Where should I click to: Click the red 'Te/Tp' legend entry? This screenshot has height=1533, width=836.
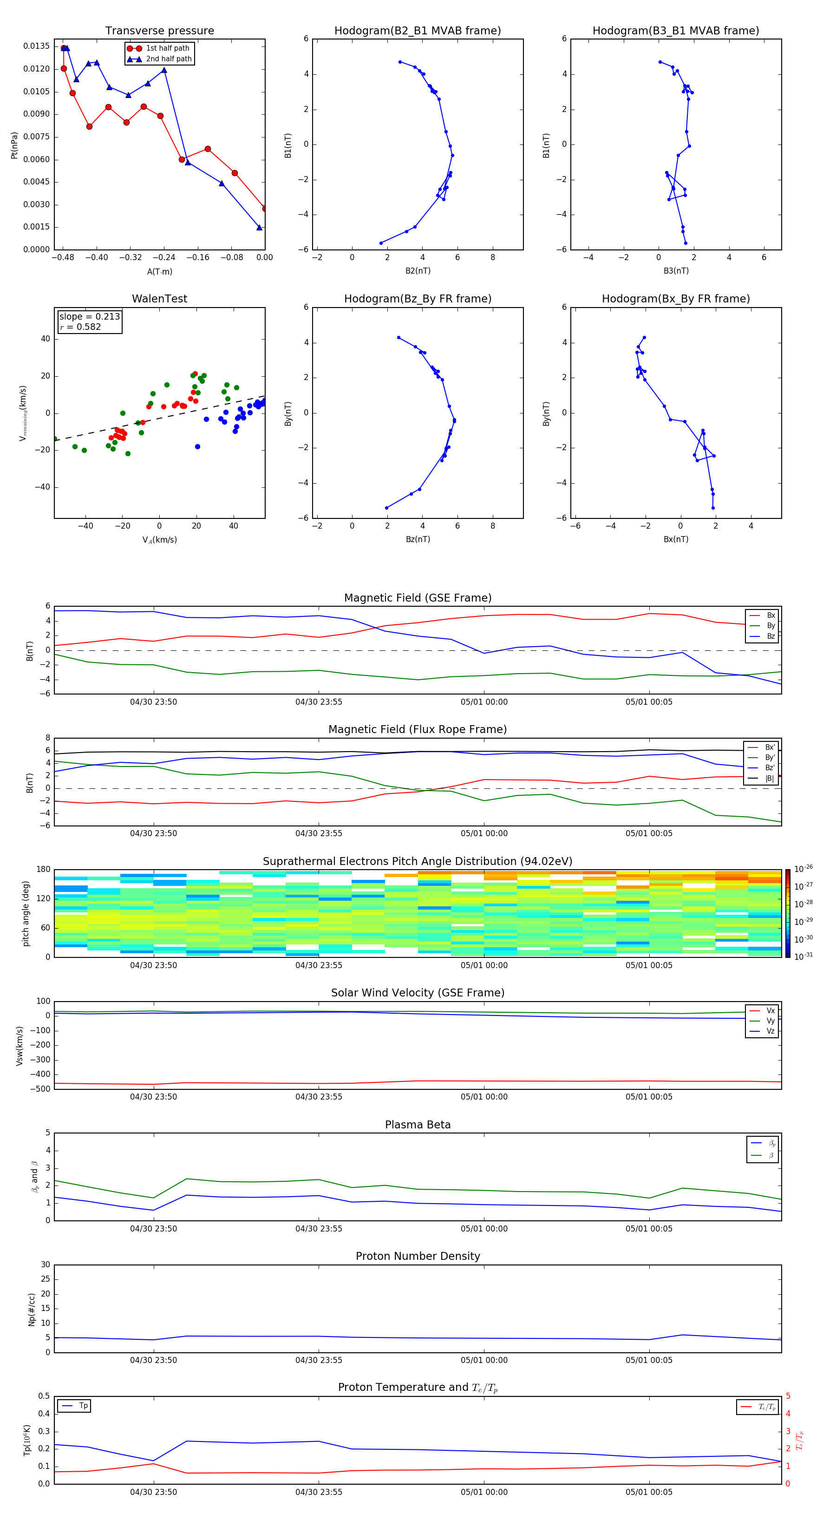[758, 1407]
